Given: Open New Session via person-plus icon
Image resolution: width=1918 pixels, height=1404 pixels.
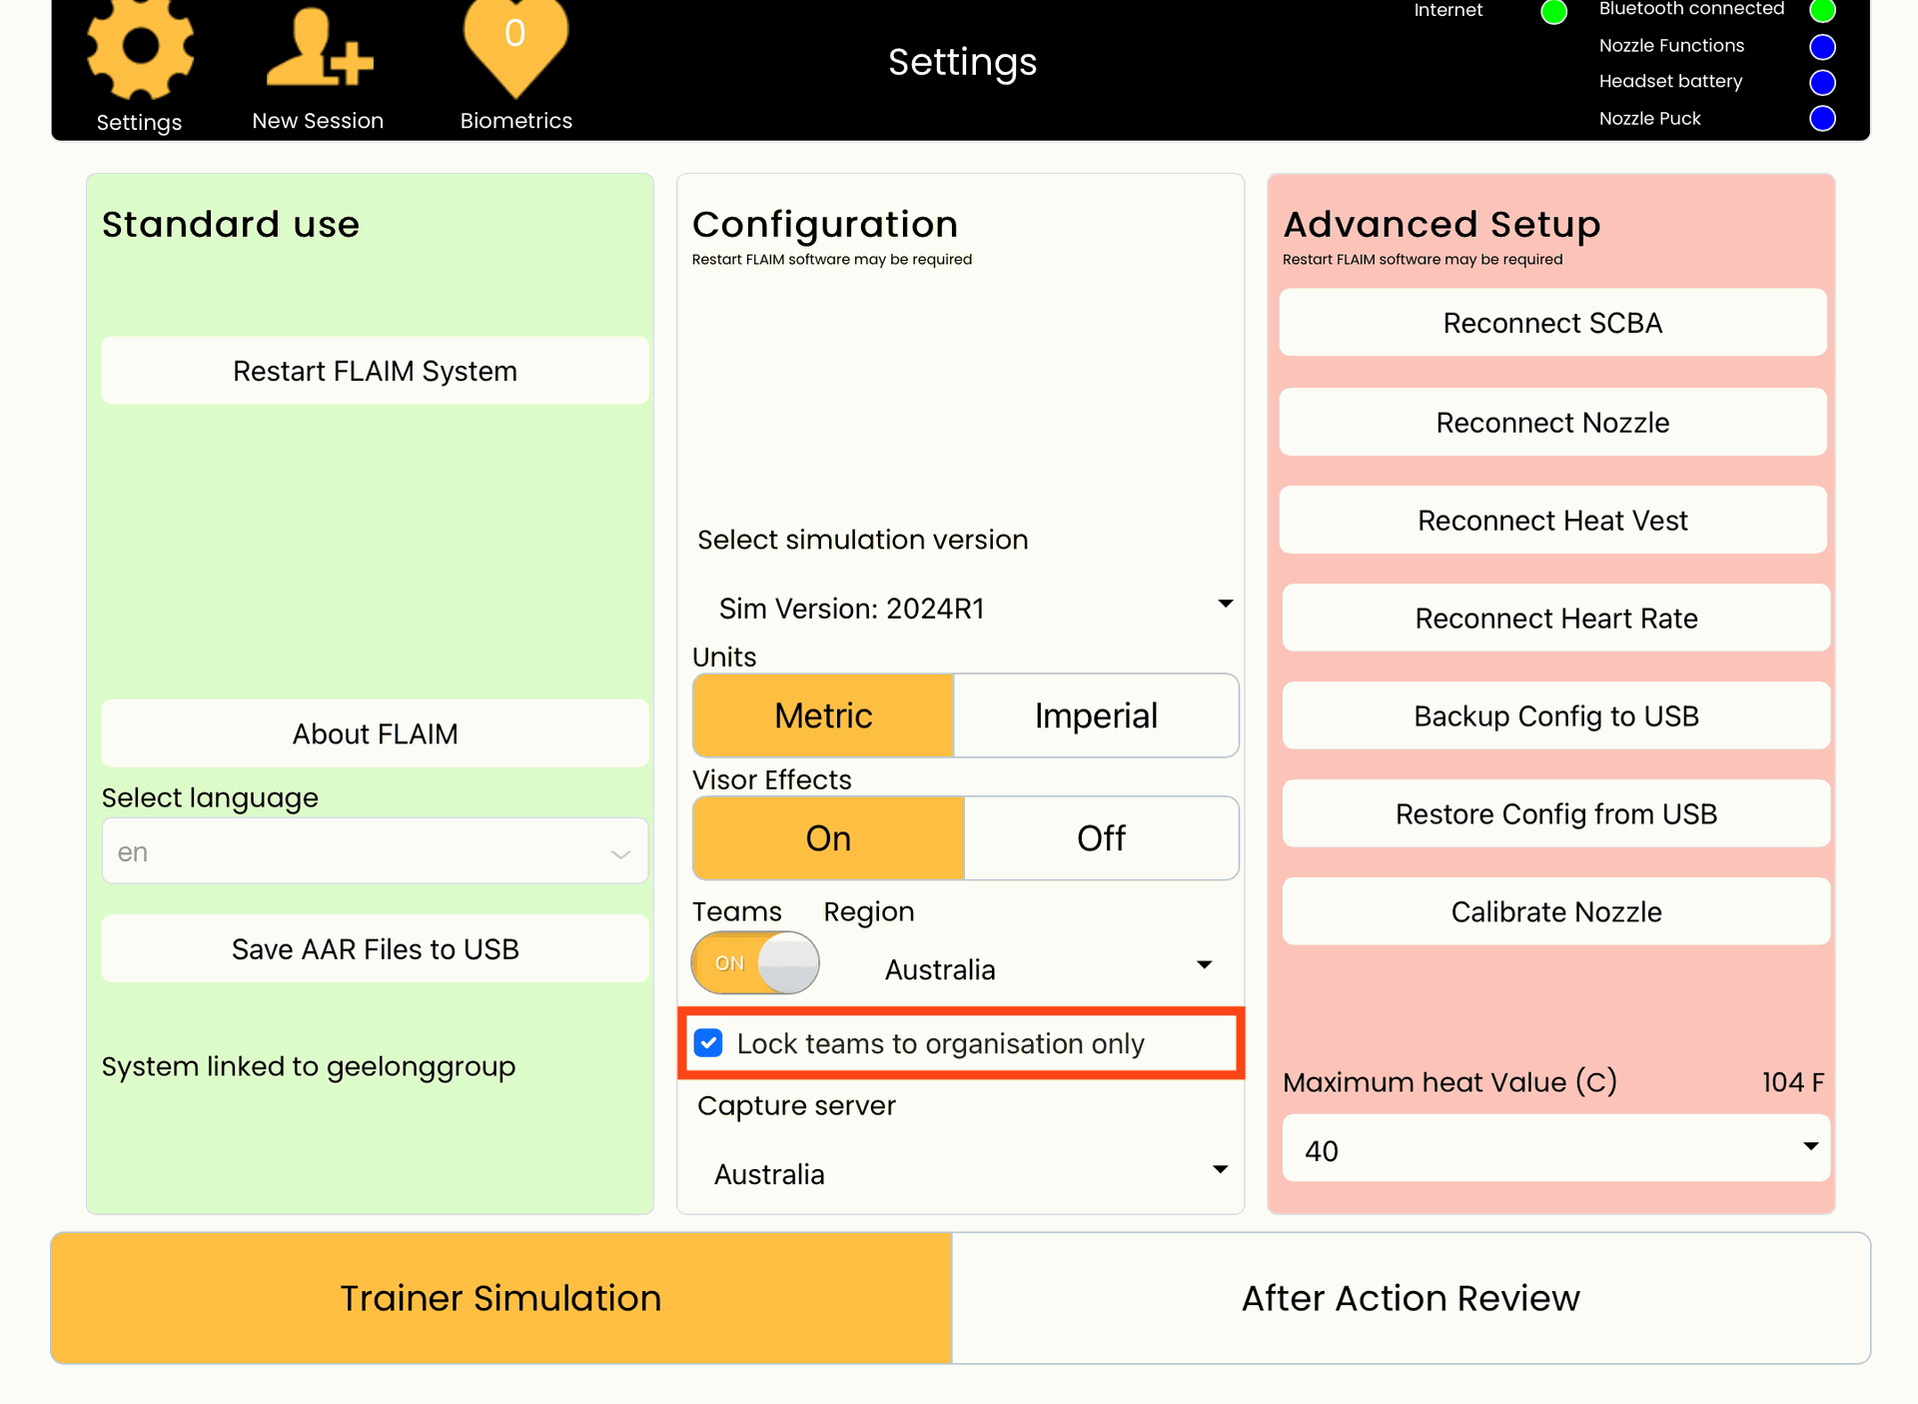Looking at the screenshot, I should tap(318, 50).
